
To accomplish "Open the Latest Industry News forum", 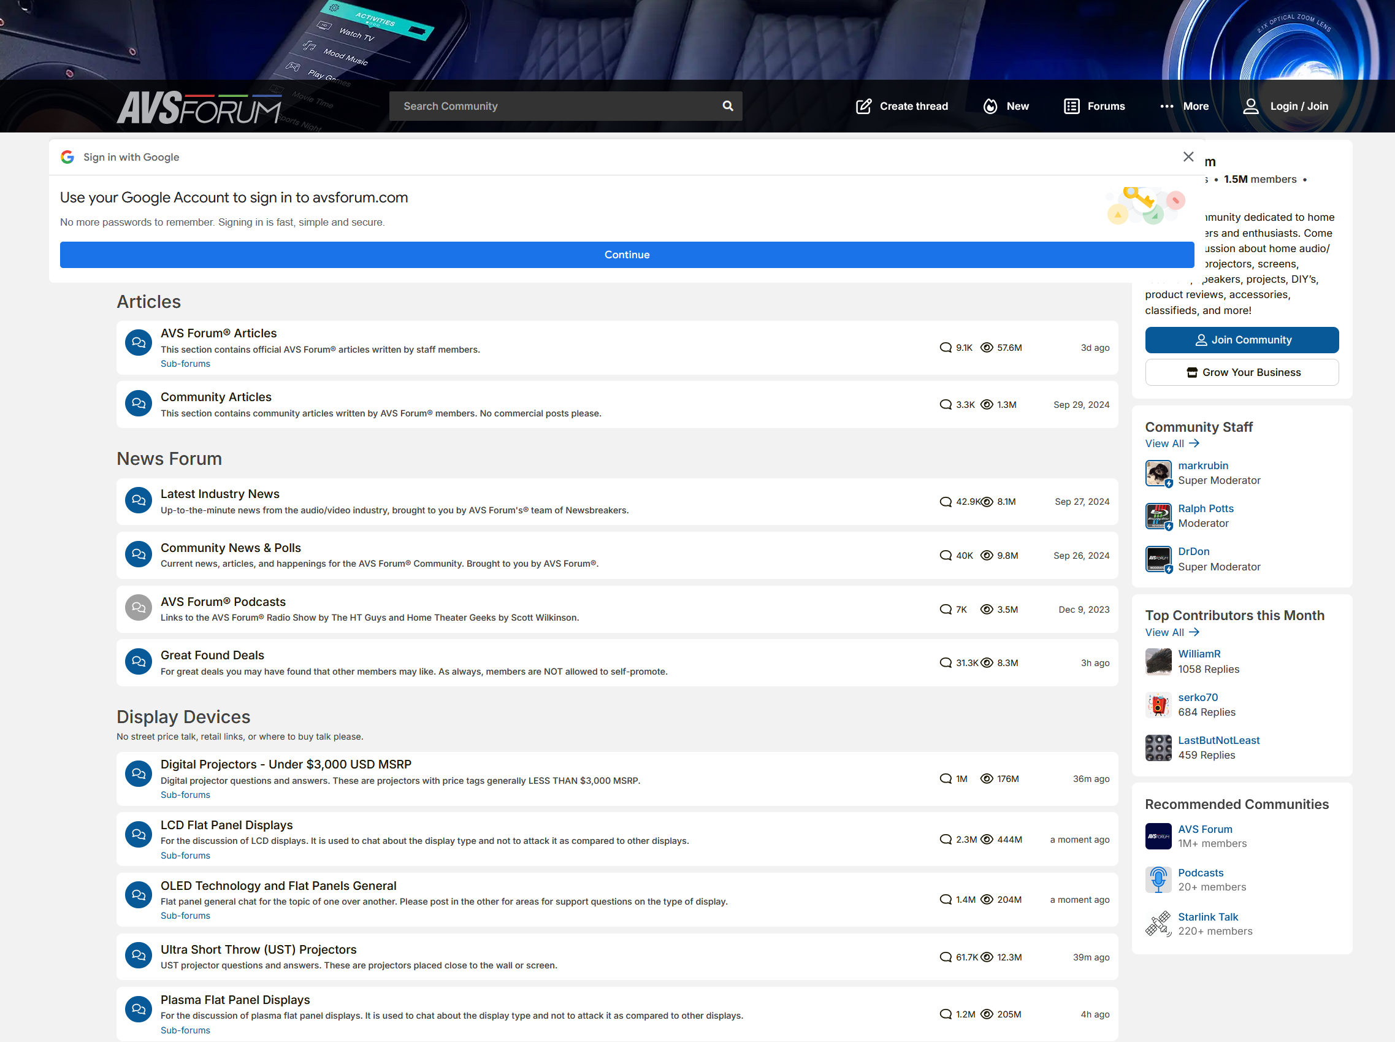I will click(x=220, y=494).
